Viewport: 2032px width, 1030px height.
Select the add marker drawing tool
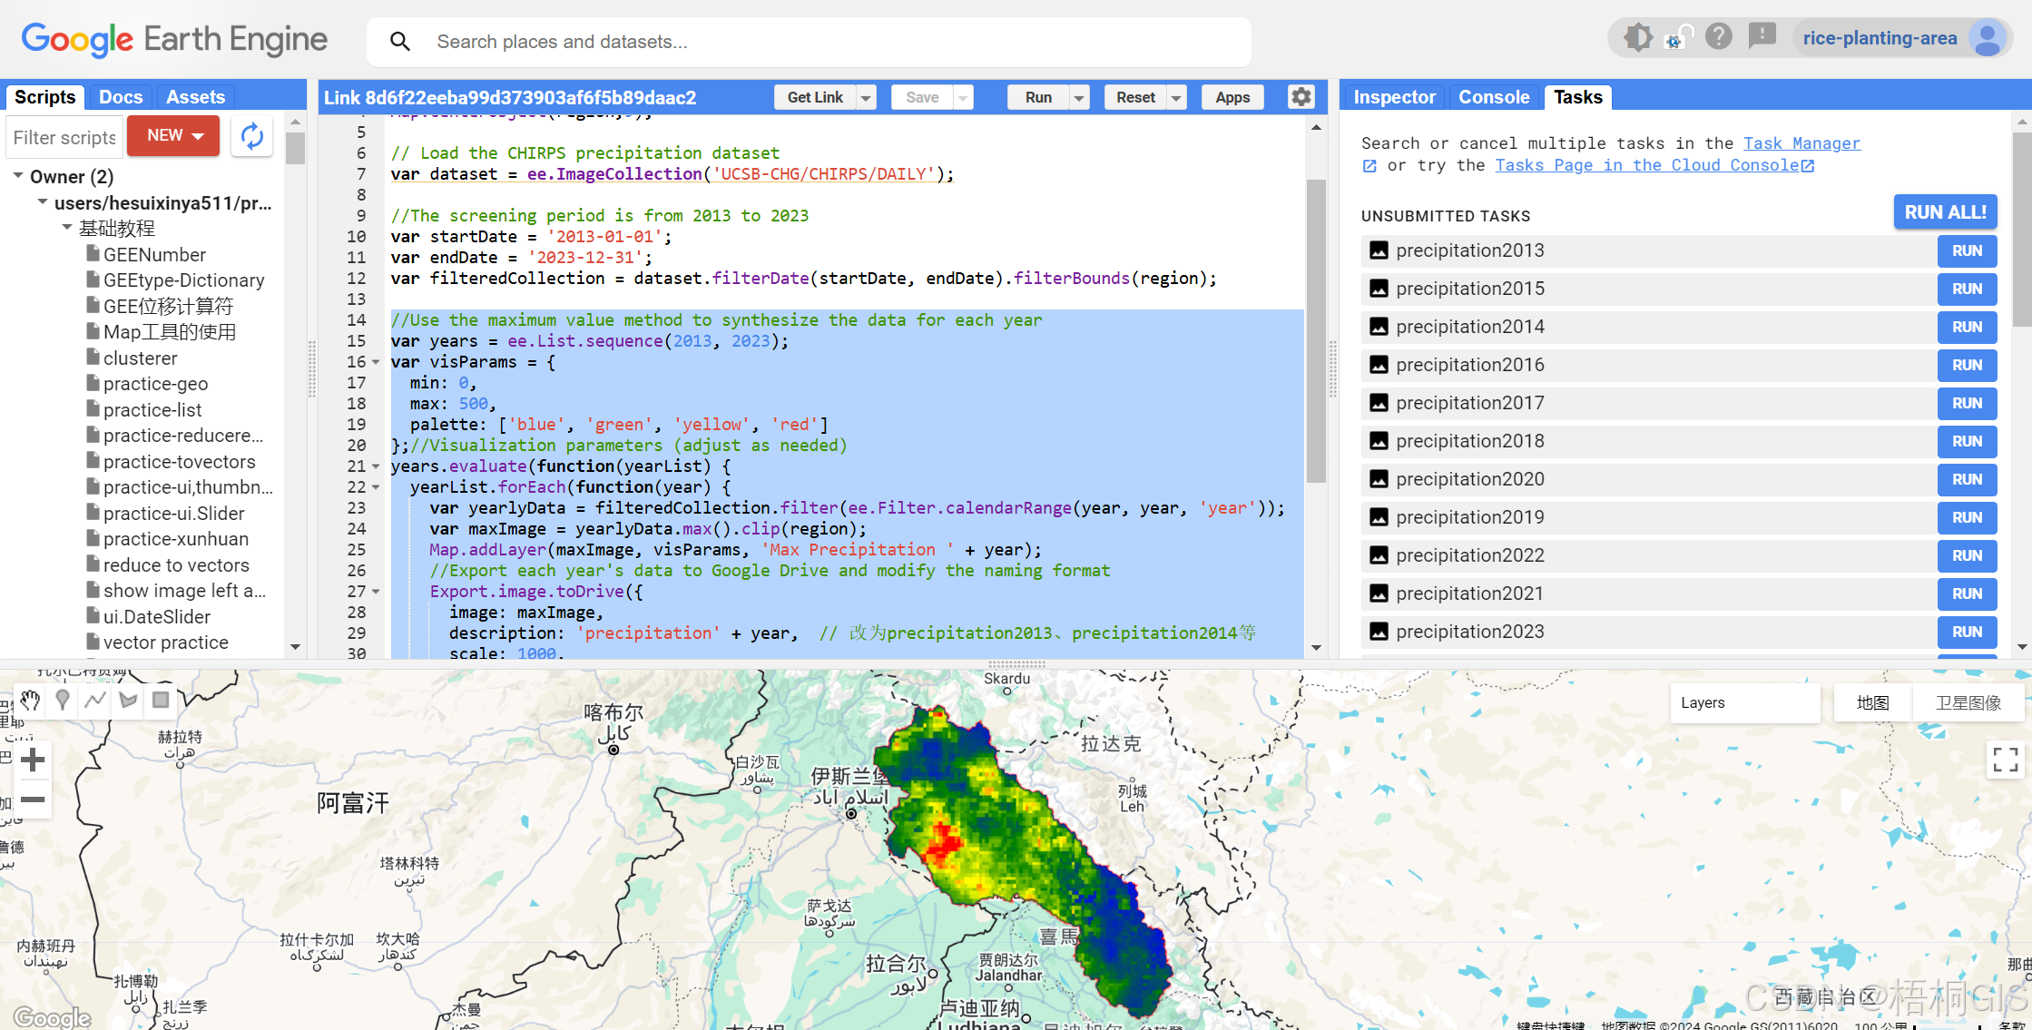pyautogui.click(x=63, y=700)
